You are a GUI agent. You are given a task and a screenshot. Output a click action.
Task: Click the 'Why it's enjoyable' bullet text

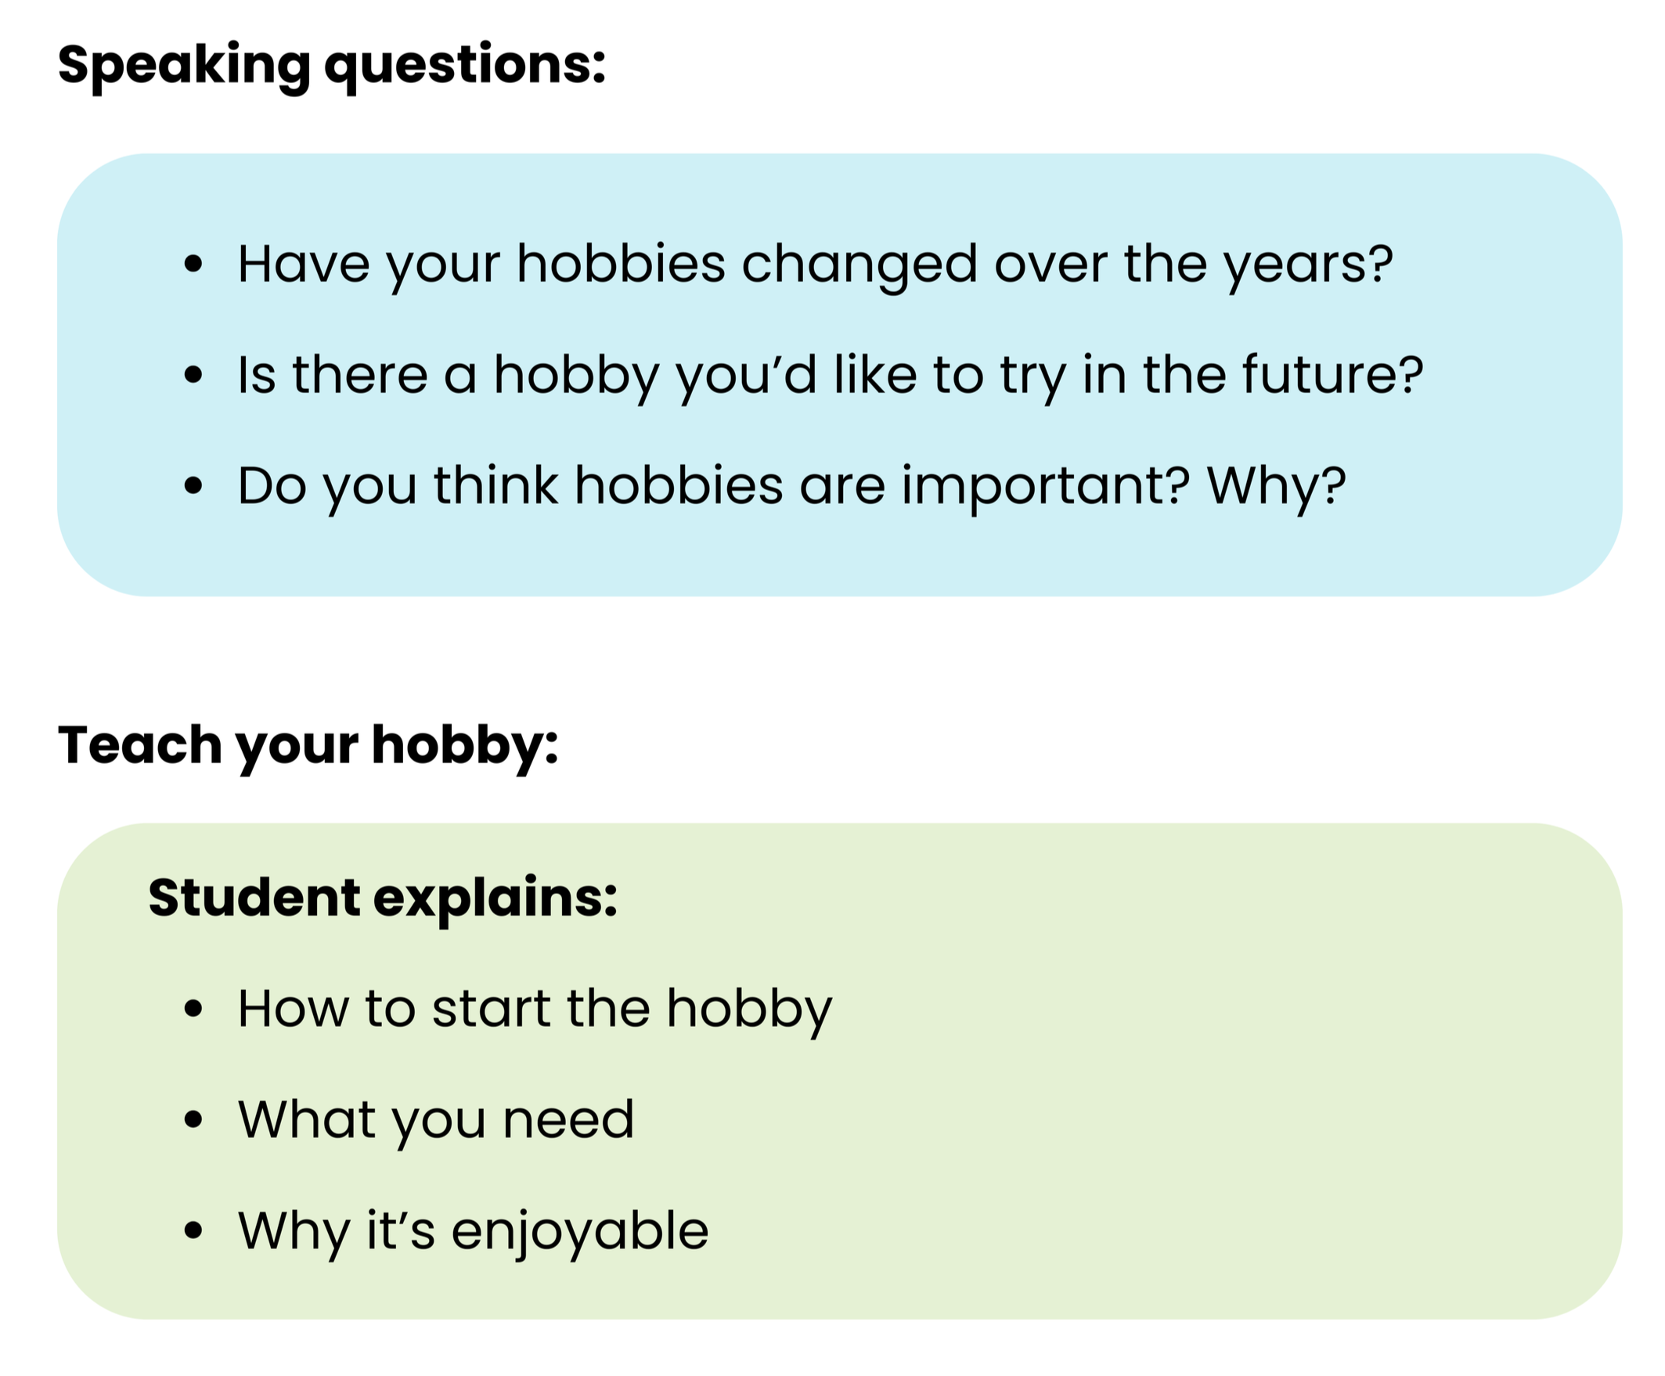474,1233
